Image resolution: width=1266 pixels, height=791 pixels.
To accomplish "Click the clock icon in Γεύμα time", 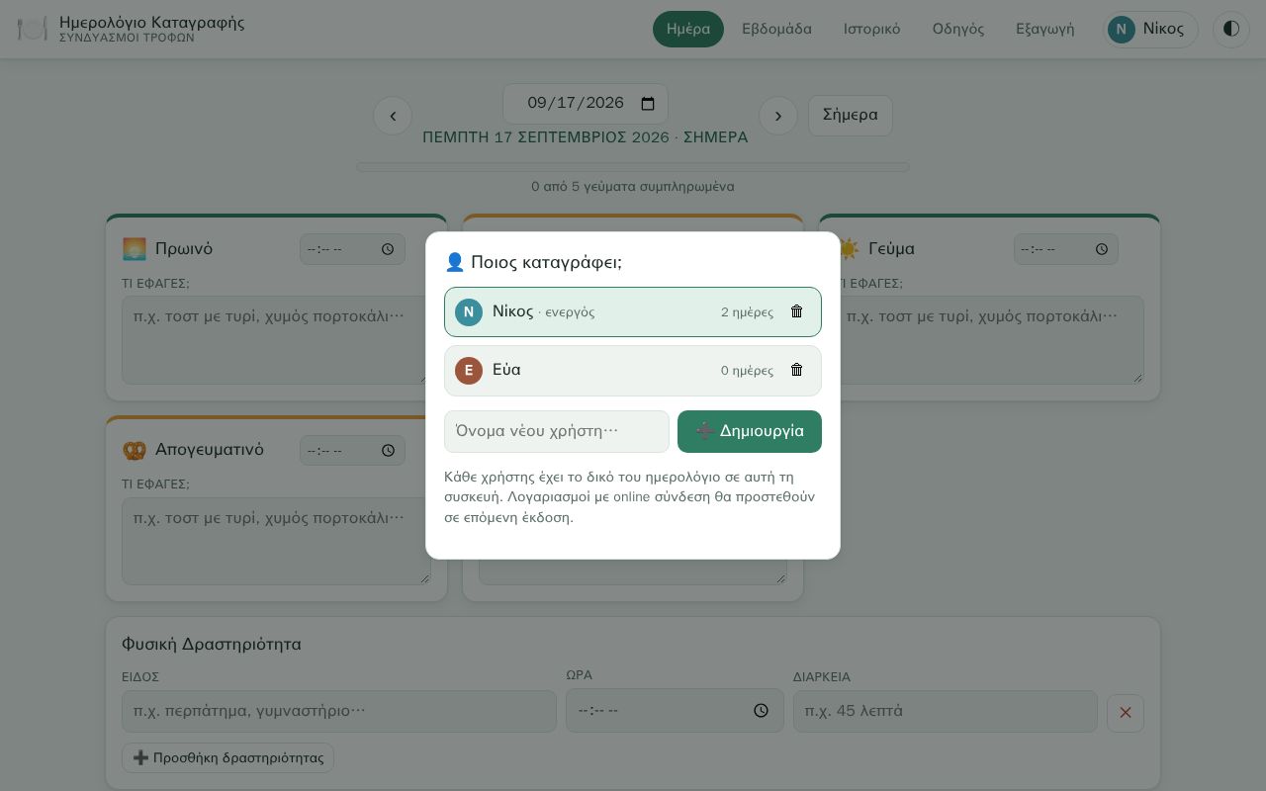I will (x=1102, y=249).
